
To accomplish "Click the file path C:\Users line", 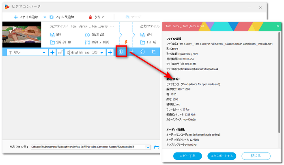I will tap(192, 69).
